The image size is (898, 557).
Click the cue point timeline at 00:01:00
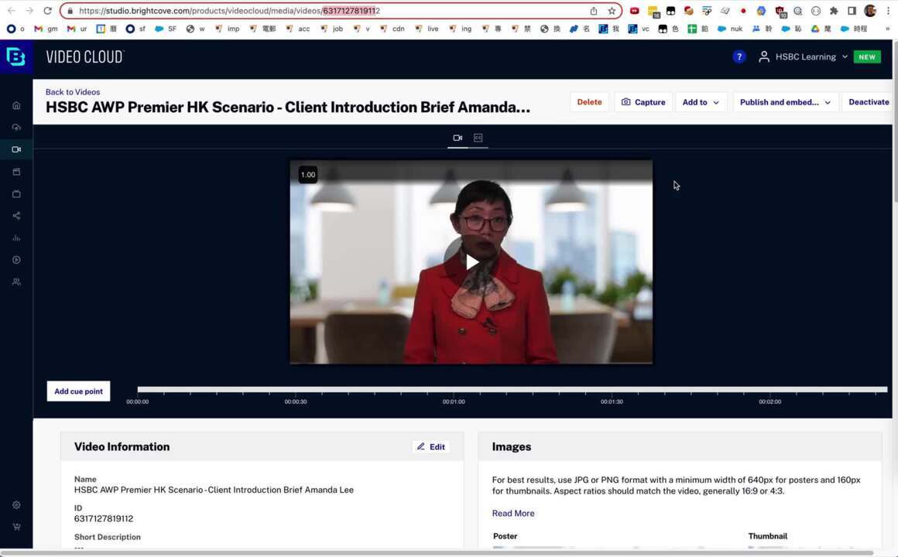(454, 390)
